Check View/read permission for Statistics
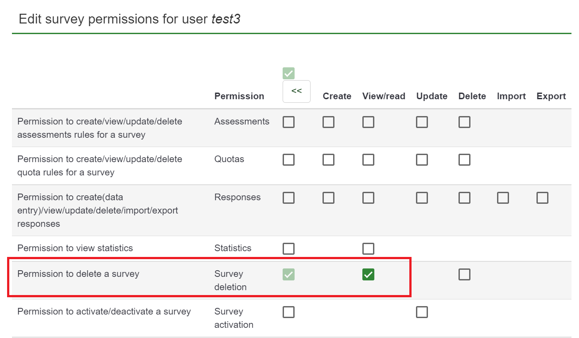This screenshot has height=338, width=579. (x=368, y=249)
